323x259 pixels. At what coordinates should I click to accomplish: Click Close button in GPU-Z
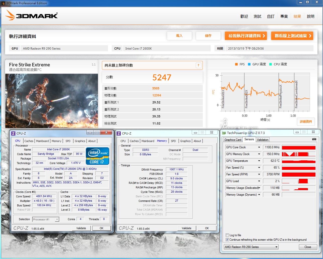tap(308, 247)
